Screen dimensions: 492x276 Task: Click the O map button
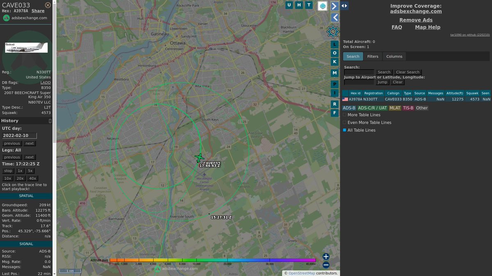pyautogui.click(x=335, y=53)
